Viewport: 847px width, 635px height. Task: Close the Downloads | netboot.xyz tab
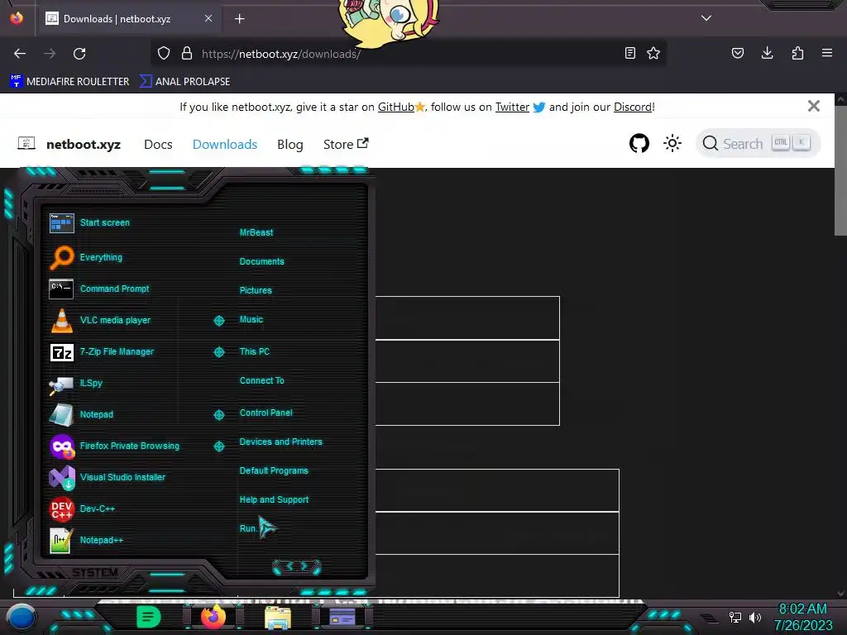click(x=208, y=18)
